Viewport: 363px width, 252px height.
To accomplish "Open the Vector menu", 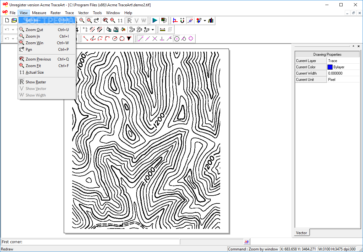I will (x=83, y=13).
